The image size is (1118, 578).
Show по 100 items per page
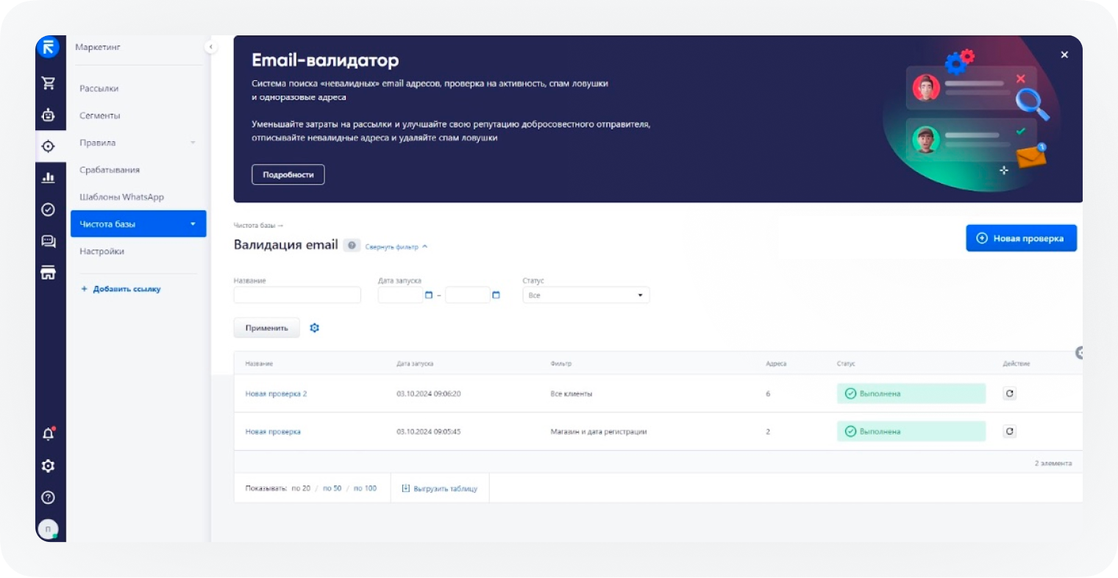[366, 488]
